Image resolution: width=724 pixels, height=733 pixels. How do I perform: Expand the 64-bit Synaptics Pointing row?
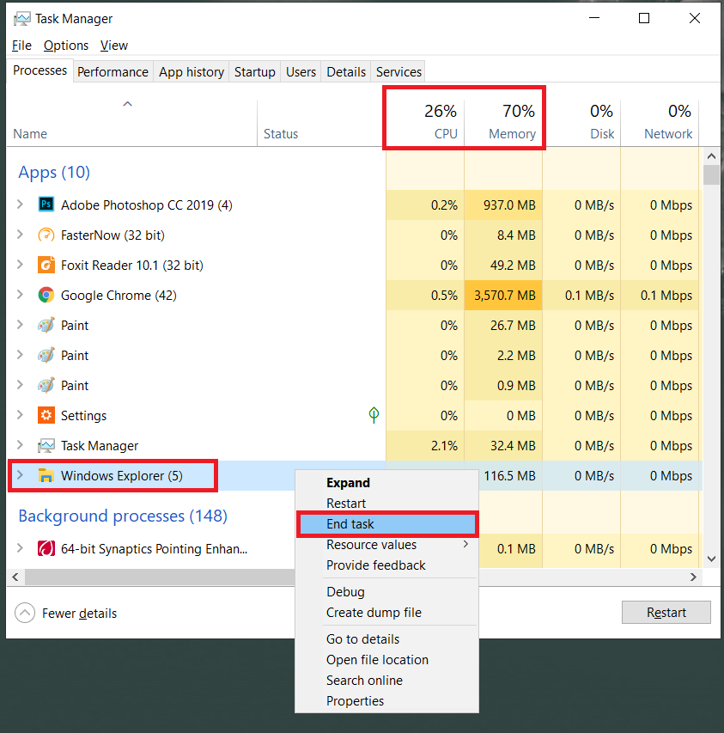click(x=20, y=548)
